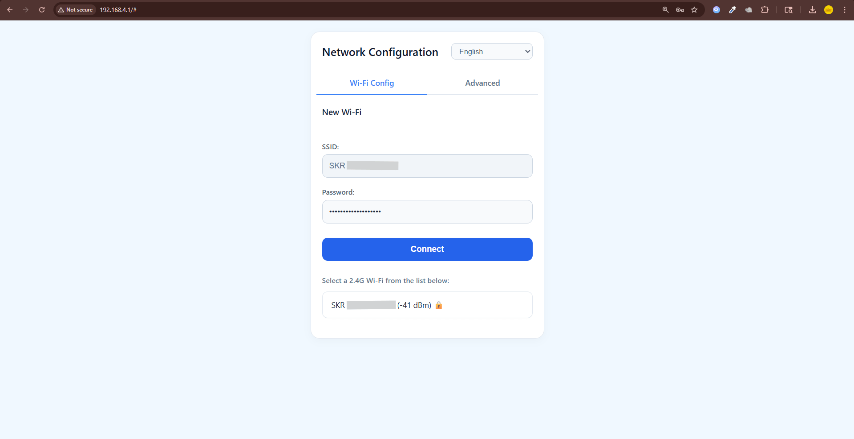Open the blue search lens extension

click(716, 10)
